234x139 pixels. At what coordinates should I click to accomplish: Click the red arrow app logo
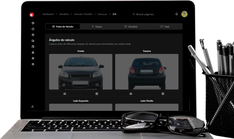pos(32,14)
